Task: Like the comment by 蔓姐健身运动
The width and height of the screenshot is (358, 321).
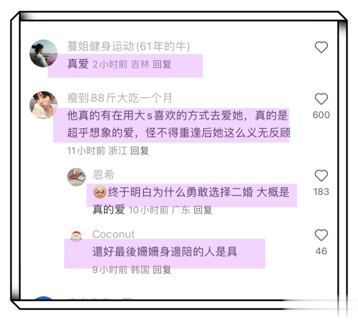Action: click(x=321, y=47)
